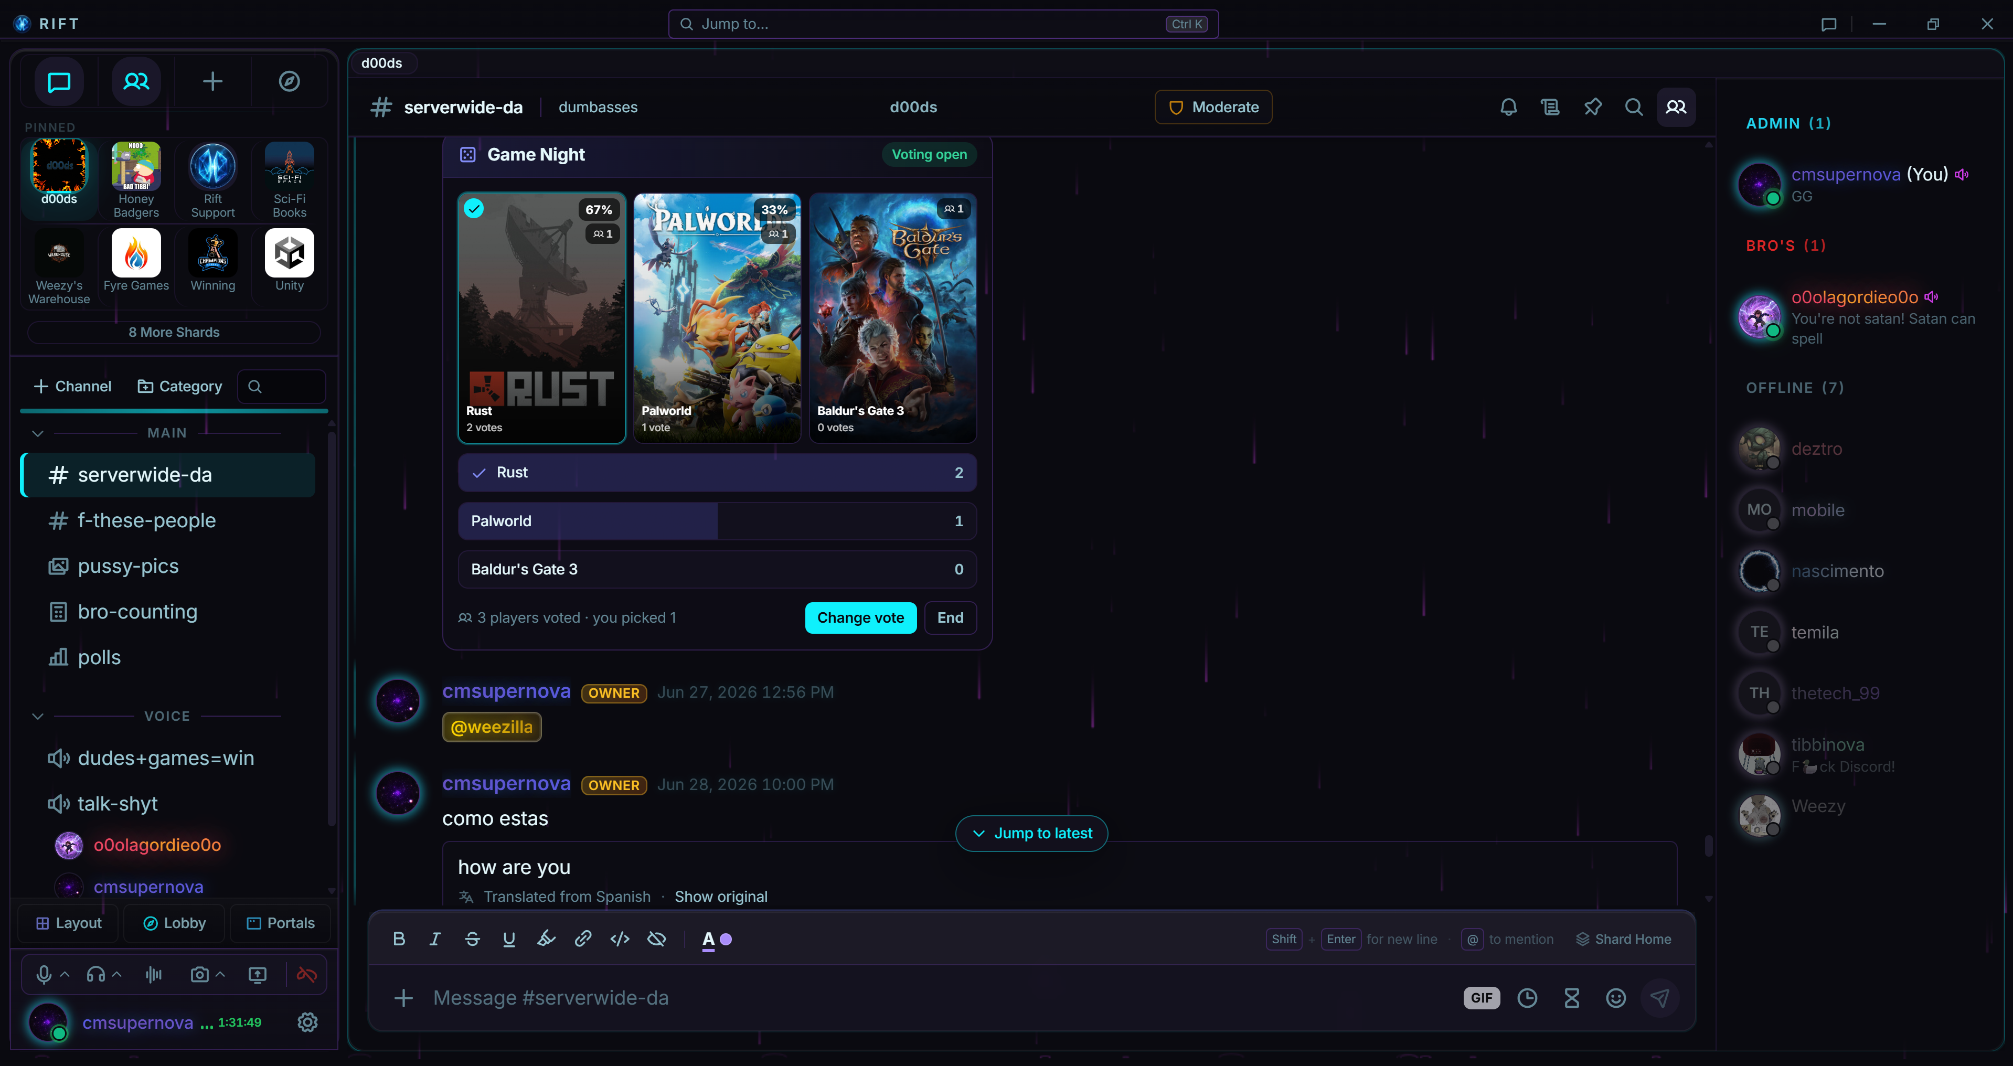The width and height of the screenshot is (2013, 1066).
Task: Open the Jump to search box
Action: (942, 24)
